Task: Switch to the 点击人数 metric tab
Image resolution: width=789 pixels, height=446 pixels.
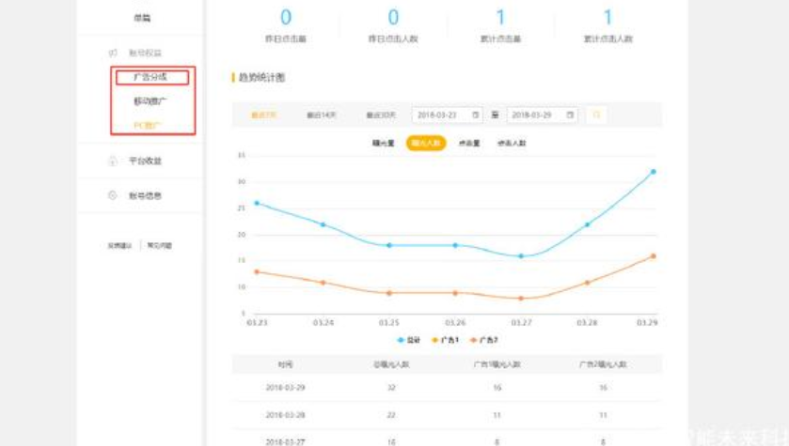Action: point(512,144)
